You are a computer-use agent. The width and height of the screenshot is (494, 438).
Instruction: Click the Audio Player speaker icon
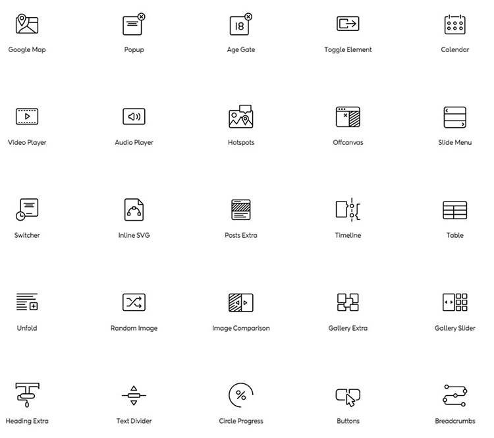[134, 117]
